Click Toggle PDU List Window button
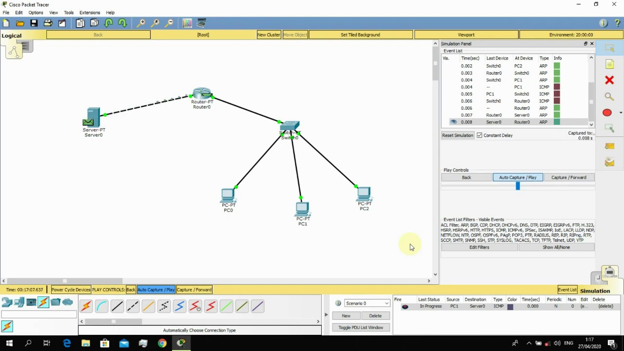 point(361,328)
